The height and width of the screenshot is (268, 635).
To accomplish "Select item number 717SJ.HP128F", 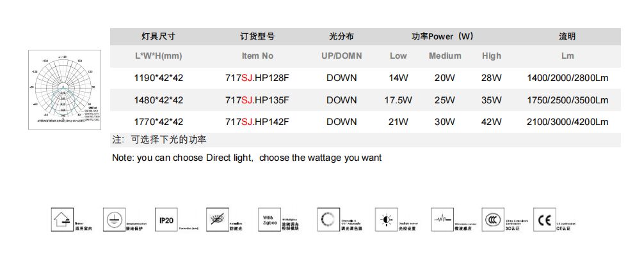I will coord(257,78).
